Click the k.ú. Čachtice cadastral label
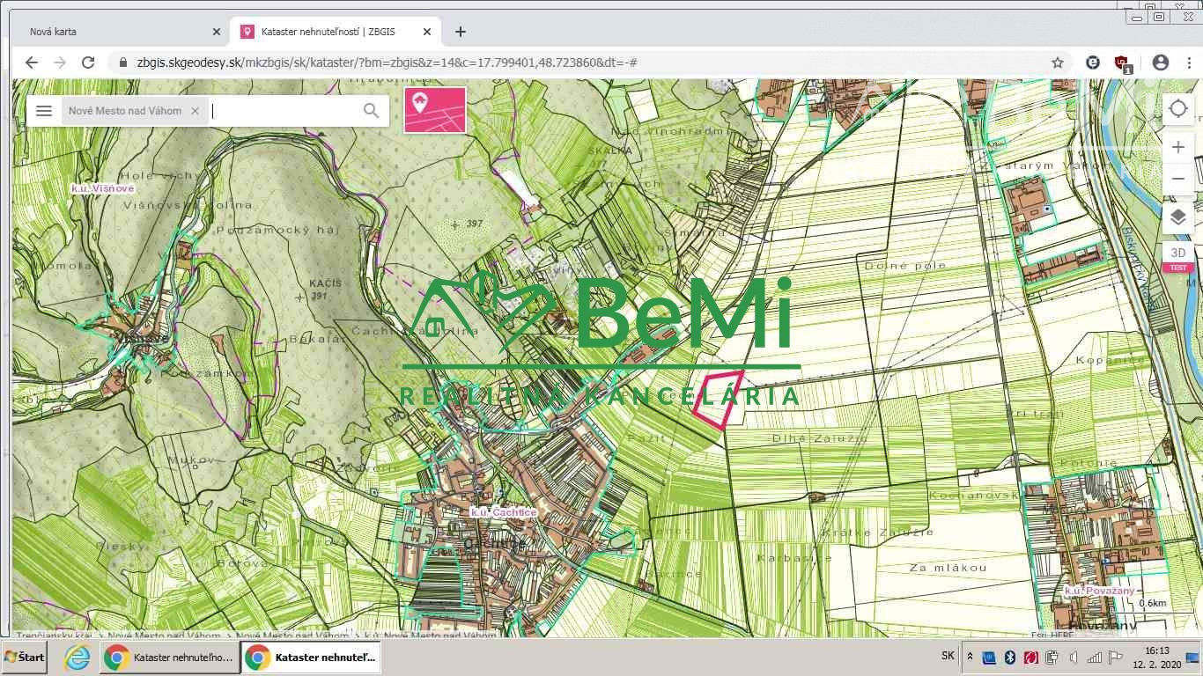 [503, 512]
